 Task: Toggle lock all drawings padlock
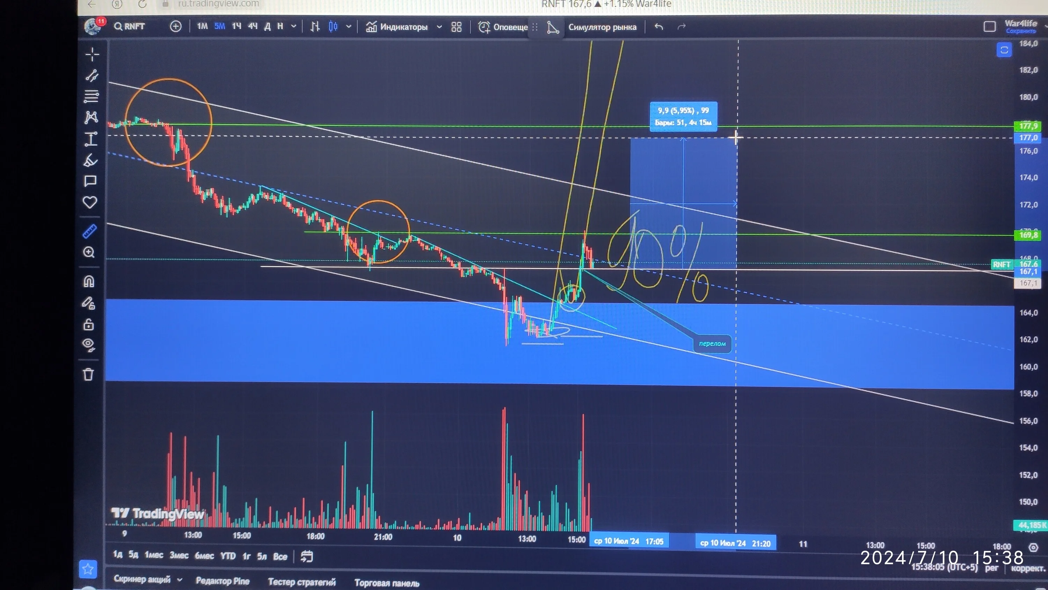[x=88, y=325]
